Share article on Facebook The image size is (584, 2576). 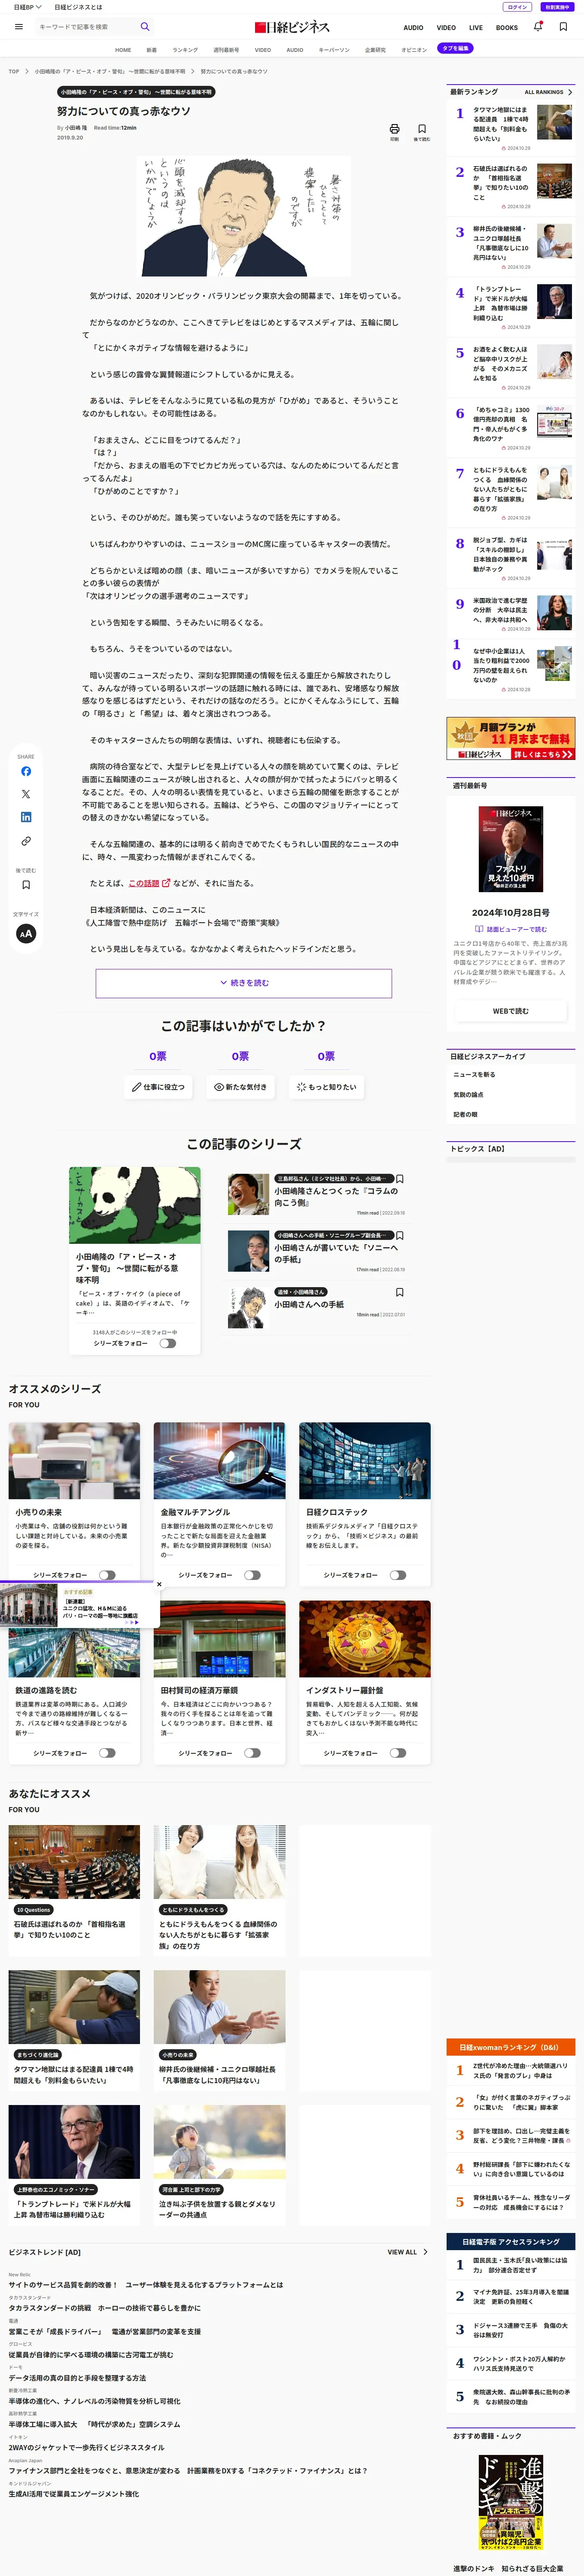(x=26, y=771)
